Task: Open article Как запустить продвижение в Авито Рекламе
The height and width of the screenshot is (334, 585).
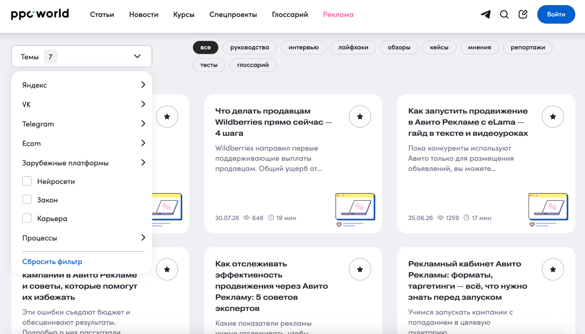Action: click(x=468, y=122)
